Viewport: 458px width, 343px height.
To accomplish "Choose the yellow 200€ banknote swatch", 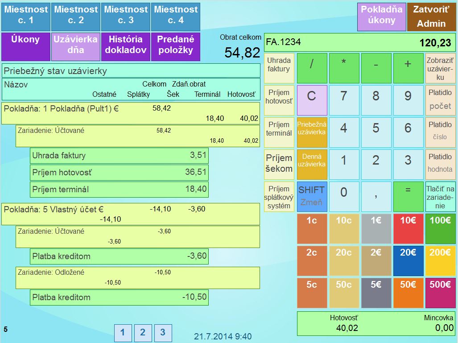I will [x=440, y=260].
